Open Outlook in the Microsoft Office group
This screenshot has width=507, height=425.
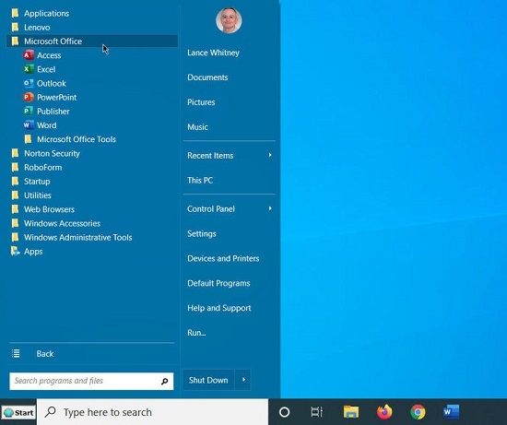point(44,84)
